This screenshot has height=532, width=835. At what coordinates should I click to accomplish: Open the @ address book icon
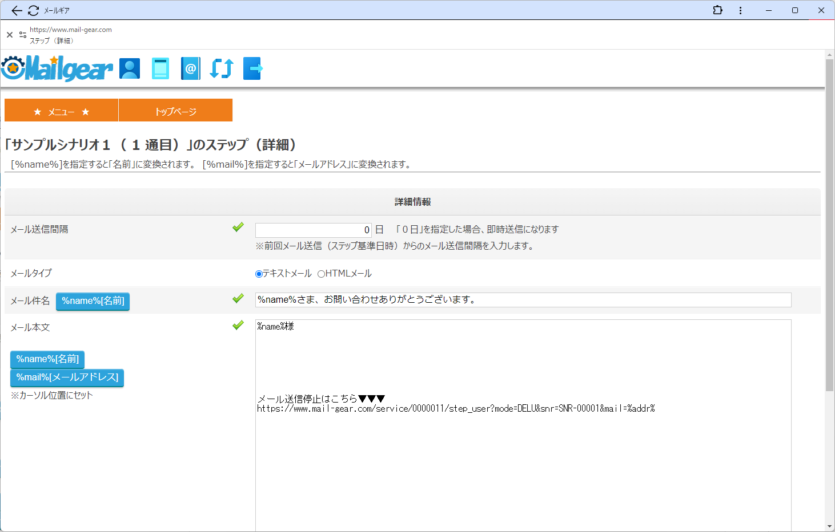click(191, 68)
